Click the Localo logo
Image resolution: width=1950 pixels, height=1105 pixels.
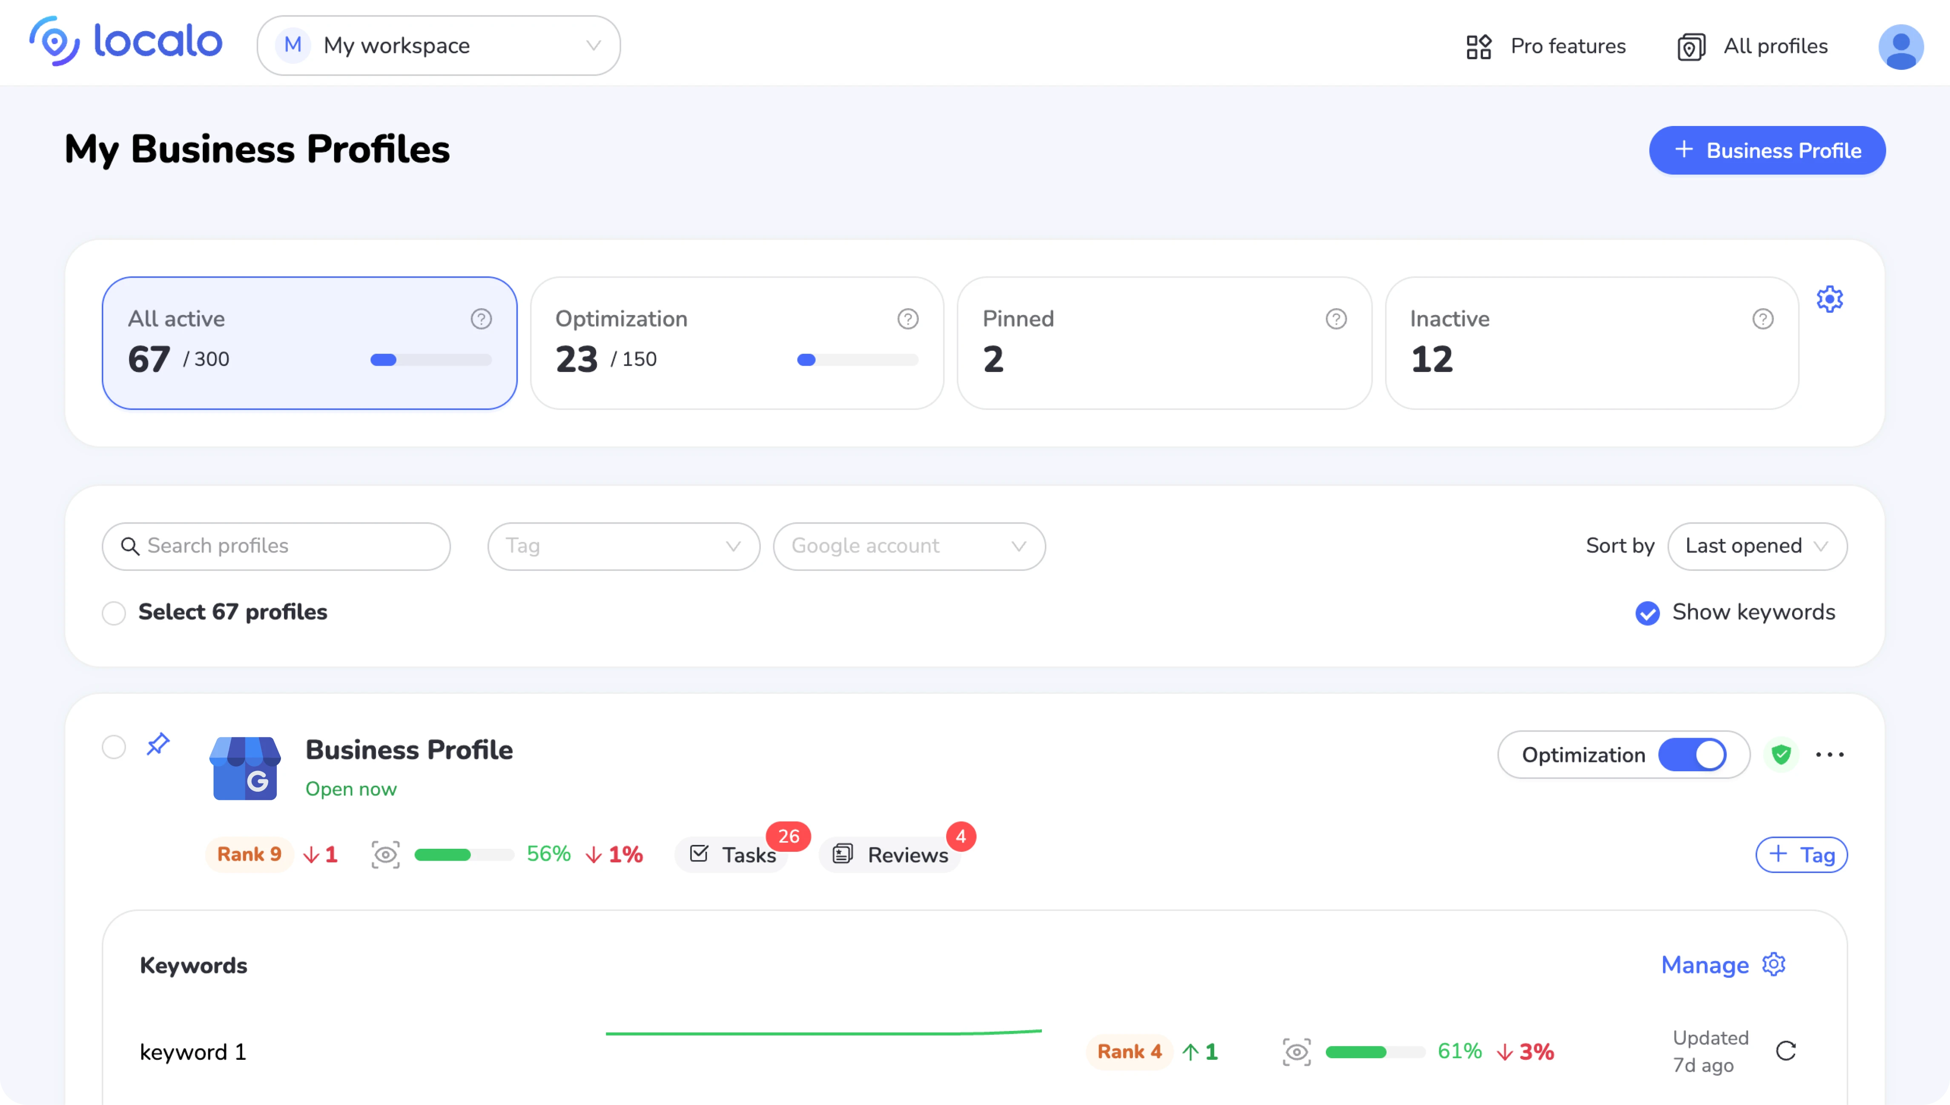[x=125, y=42]
